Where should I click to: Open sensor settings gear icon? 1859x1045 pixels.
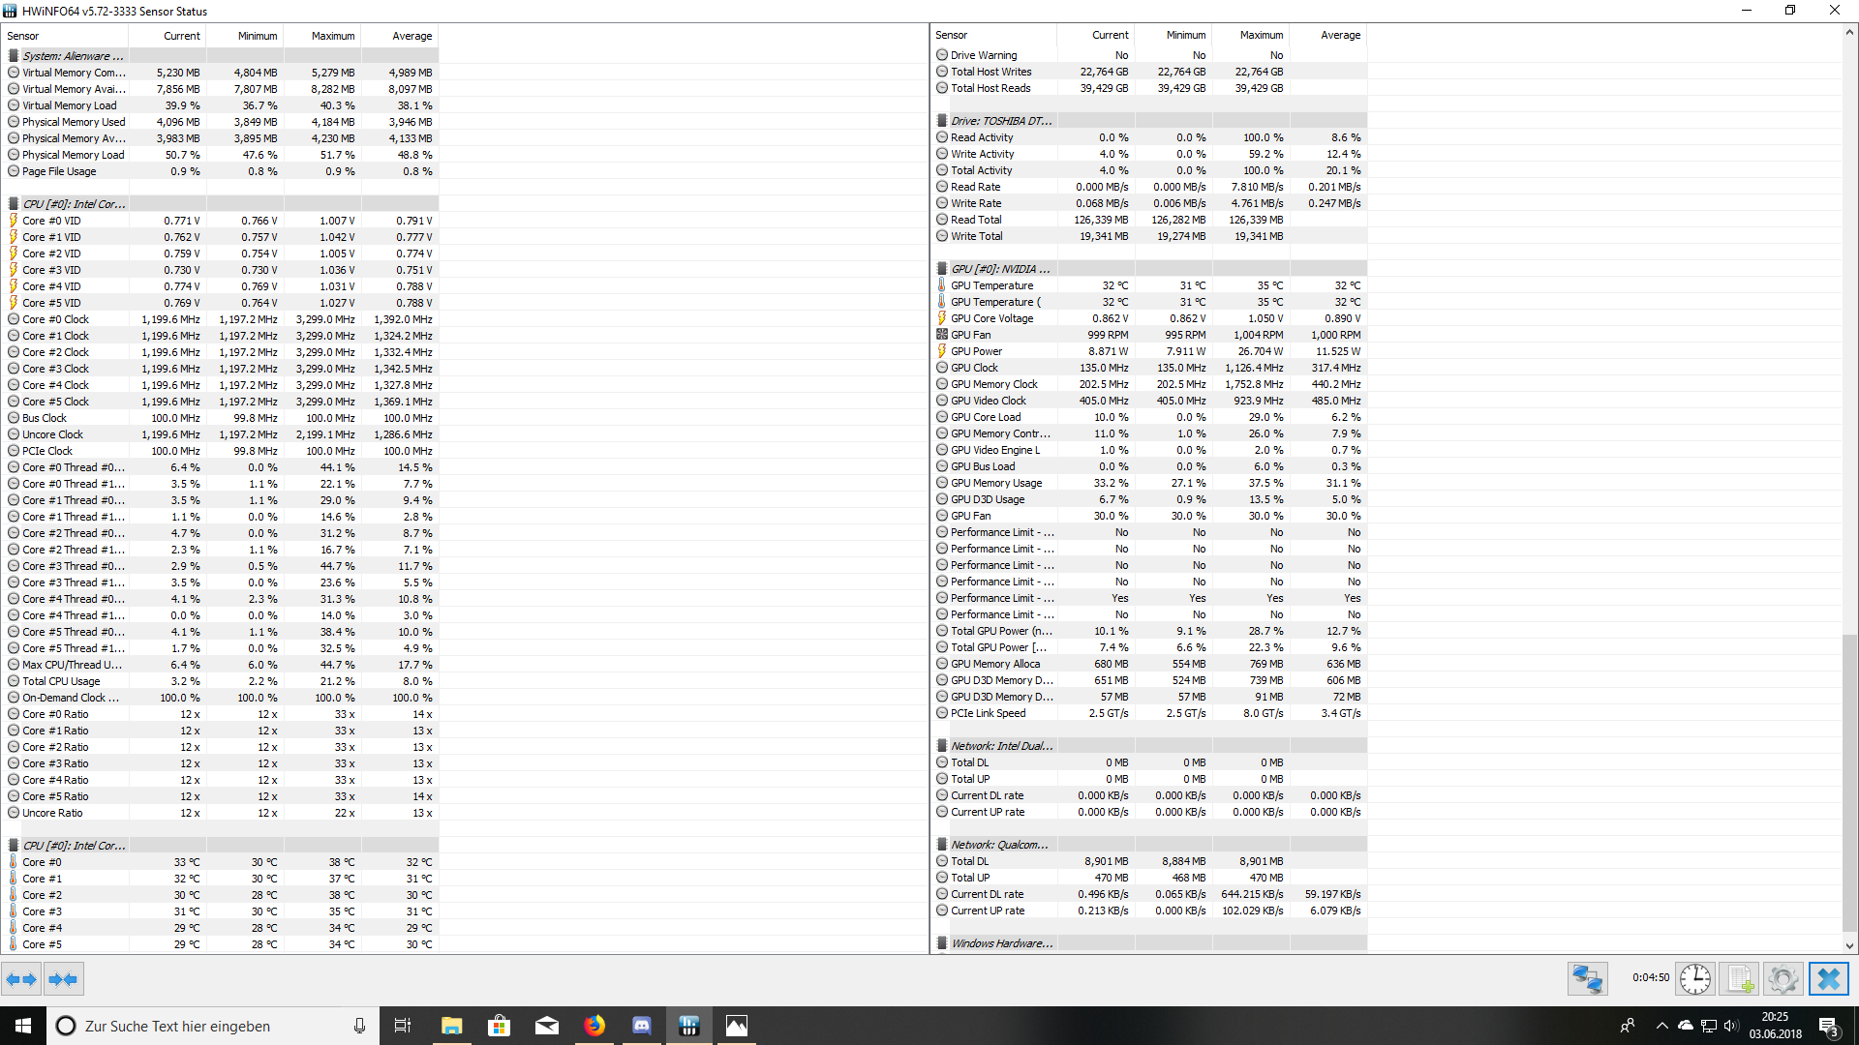click(x=1783, y=979)
